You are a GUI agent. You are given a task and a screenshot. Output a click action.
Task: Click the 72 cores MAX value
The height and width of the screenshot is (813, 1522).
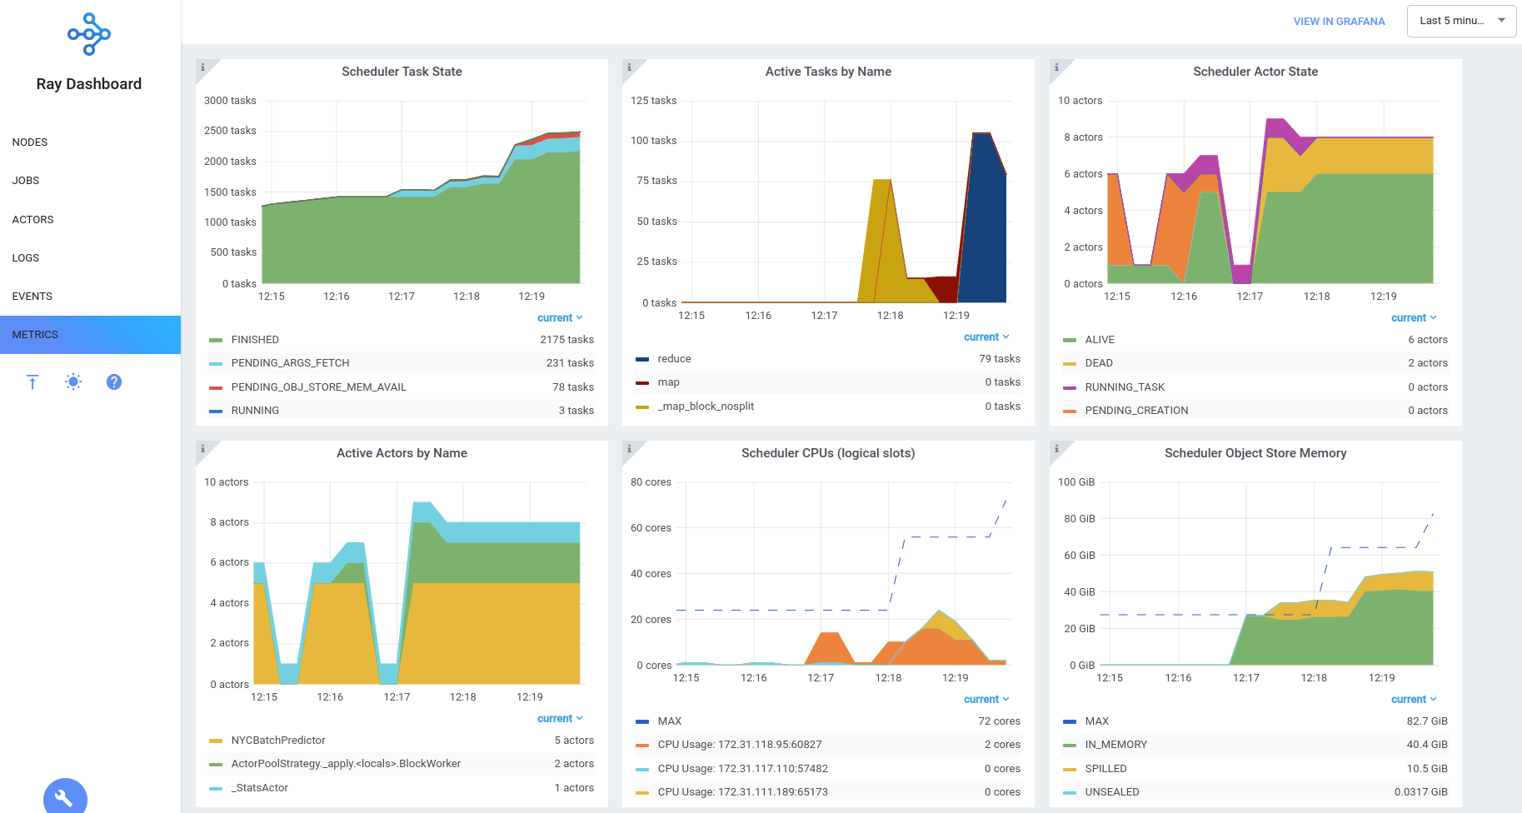[999, 721]
